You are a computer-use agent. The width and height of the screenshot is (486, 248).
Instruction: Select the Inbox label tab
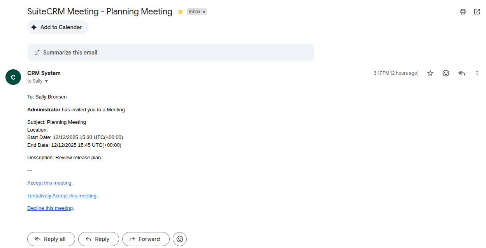195,11
